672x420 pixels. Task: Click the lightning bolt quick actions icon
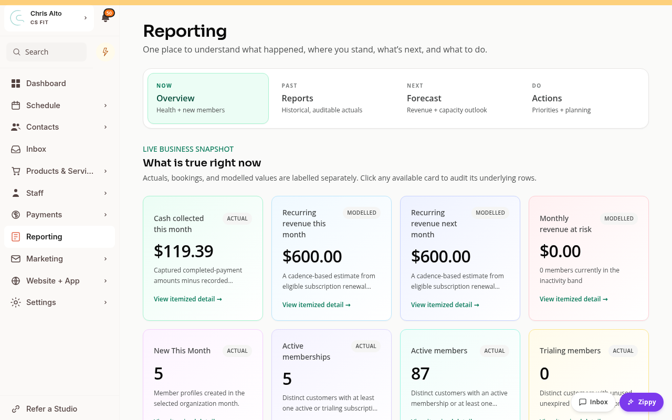point(106,52)
